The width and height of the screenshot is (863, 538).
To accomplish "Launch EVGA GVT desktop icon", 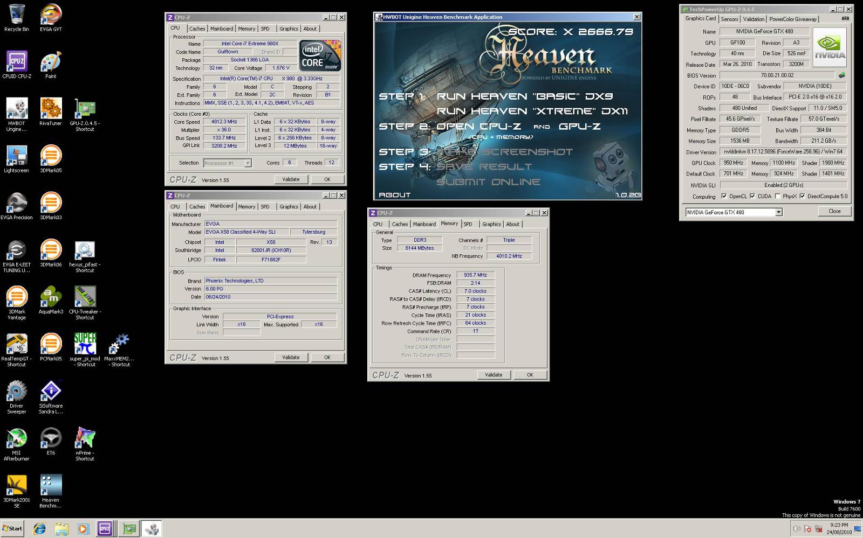I will (51, 17).
